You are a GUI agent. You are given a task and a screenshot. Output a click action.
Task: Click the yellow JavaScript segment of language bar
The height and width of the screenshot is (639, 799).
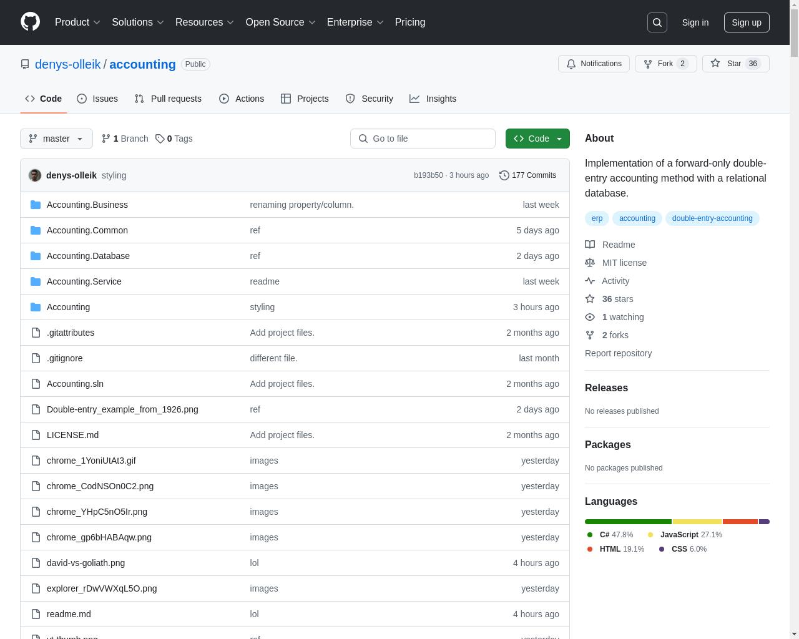pos(697,522)
